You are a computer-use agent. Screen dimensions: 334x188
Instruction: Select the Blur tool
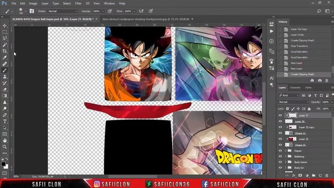(5, 102)
